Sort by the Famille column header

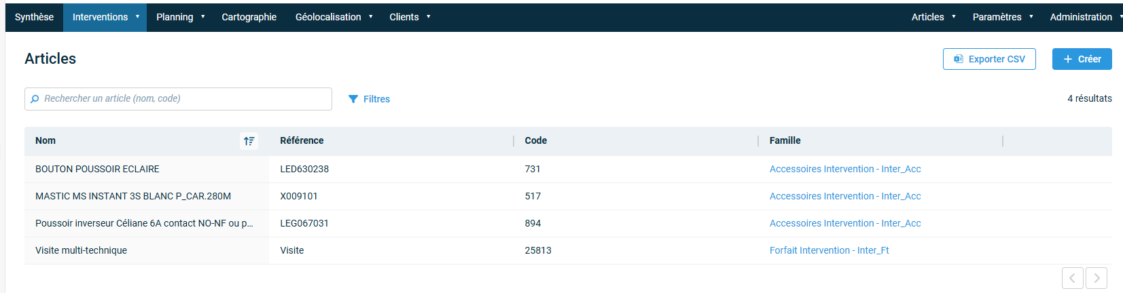tap(785, 140)
